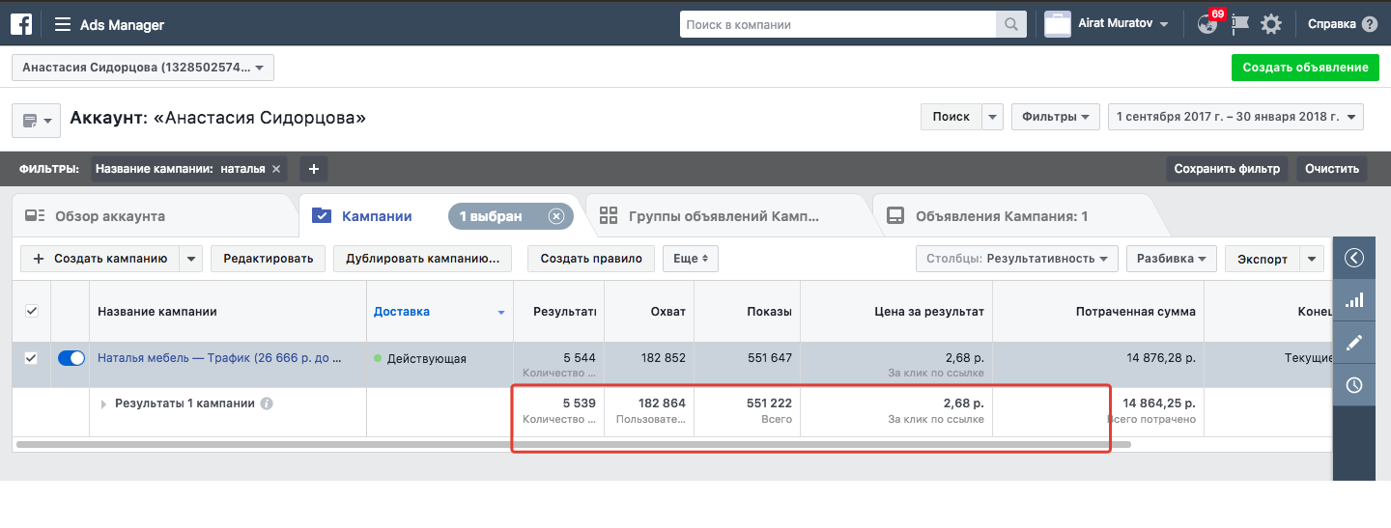The height and width of the screenshot is (528, 1391).
Task: Click the search magnifier button
Action: coord(1011,25)
